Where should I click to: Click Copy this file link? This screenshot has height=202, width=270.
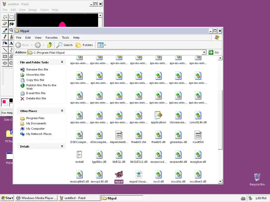click(x=35, y=80)
